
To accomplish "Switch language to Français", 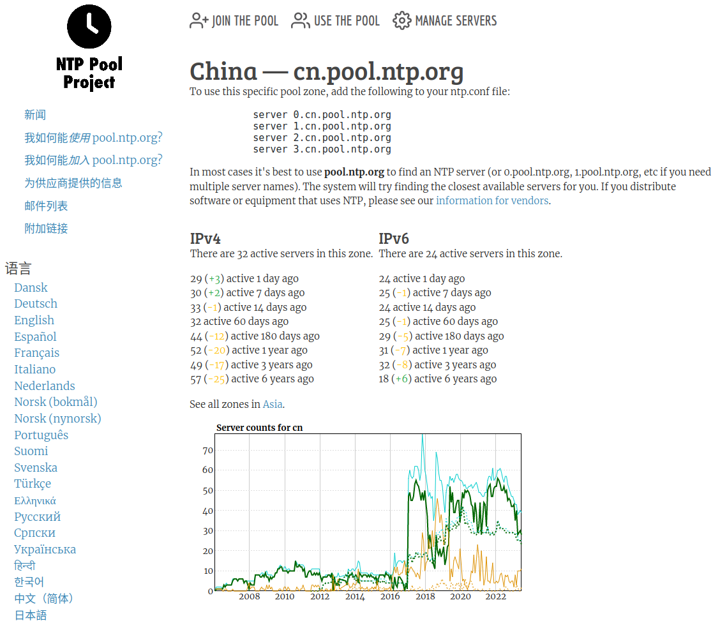I will (x=37, y=352).
